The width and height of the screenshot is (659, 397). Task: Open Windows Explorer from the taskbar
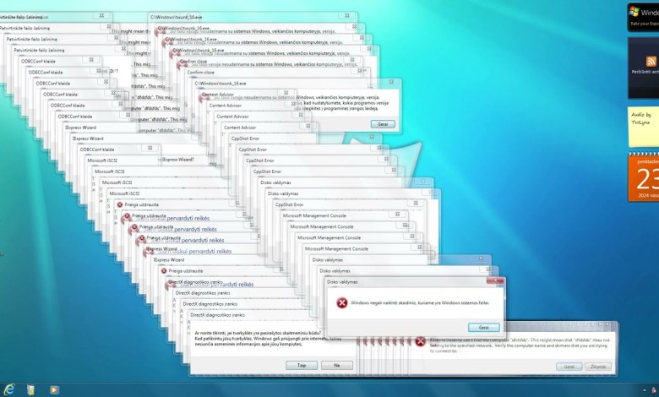[31, 389]
